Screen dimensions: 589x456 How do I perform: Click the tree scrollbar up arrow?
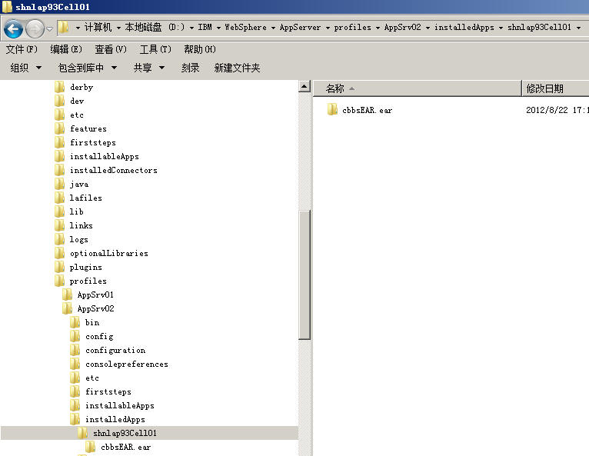304,86
